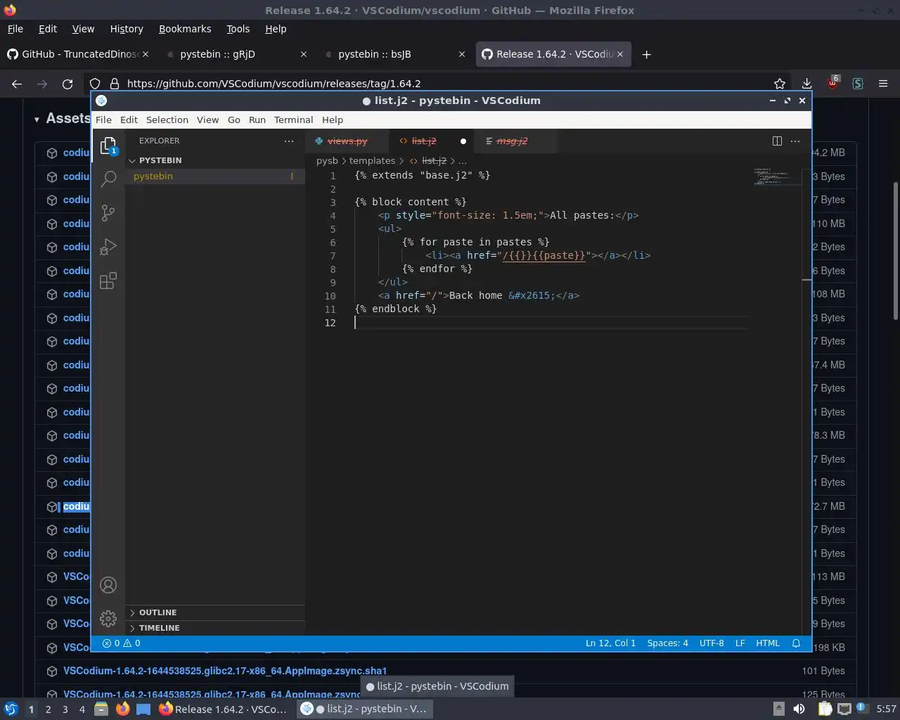
Task: Bookmark this page with the Firefox star
Action: pyautogui.click(x=780, y=84)
